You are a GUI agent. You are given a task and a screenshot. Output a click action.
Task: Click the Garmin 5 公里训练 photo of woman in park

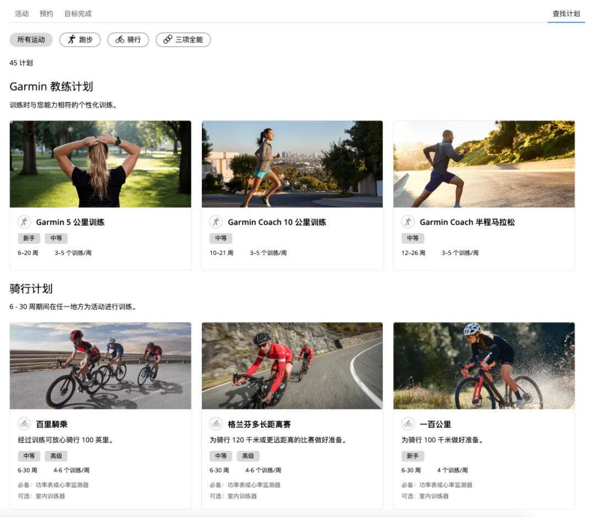pyautogui.click(x=101, y=164)
